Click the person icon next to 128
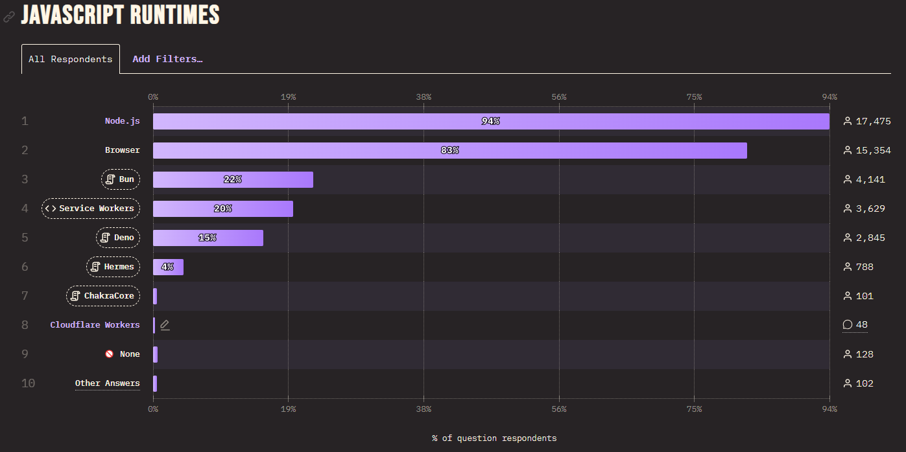 coord(847,354)
